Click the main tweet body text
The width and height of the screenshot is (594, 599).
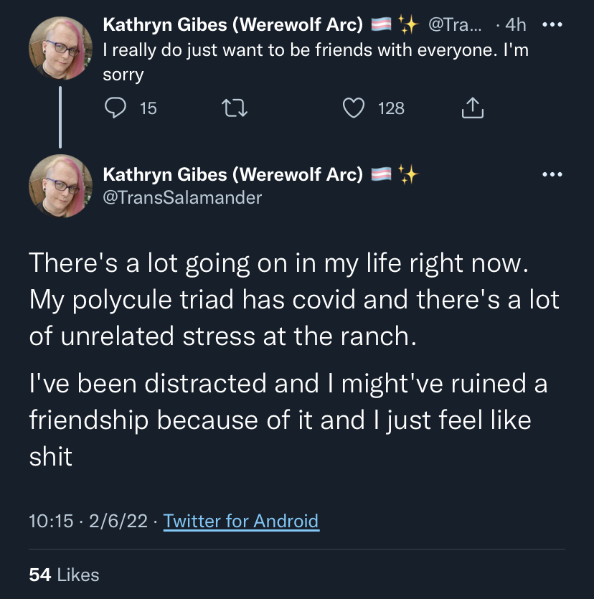coord(294,359)
